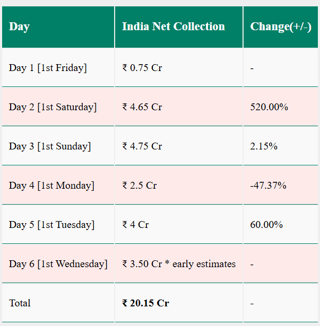Click the 520.00% change value

(269, 107)
